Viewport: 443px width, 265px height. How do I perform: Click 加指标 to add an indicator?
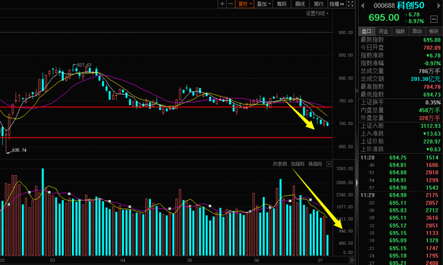click(x=298, y=164)
